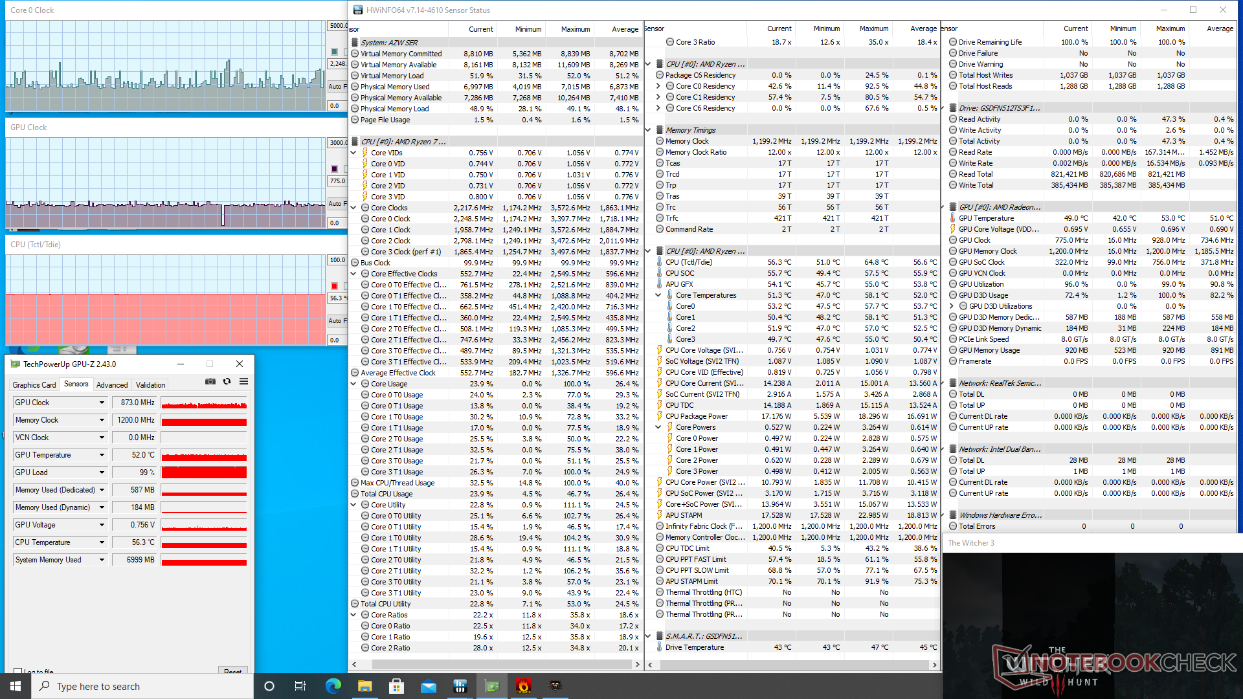Viewport: 1243px width, 699px height.
Task: Open the Memory Clock sensor dropdown
Action: coord(102,420)
